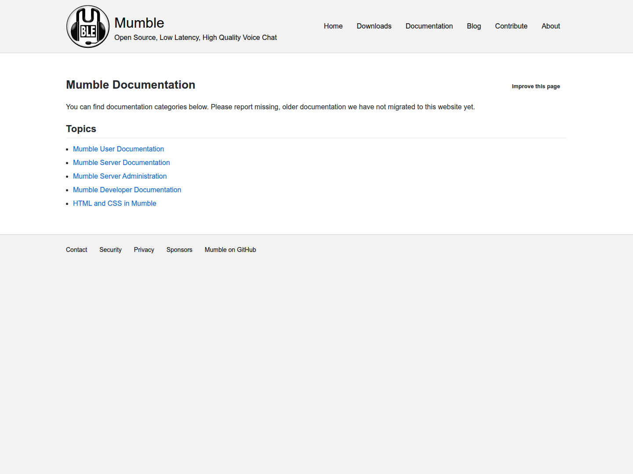Go to the Downloads page
The height and width of the screenshot is (474, 633).
point(374,26)
